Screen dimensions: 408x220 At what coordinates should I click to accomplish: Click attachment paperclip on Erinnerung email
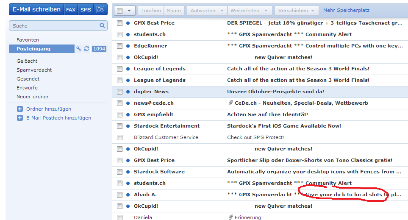pyautogui.click(x=230, y=217)
